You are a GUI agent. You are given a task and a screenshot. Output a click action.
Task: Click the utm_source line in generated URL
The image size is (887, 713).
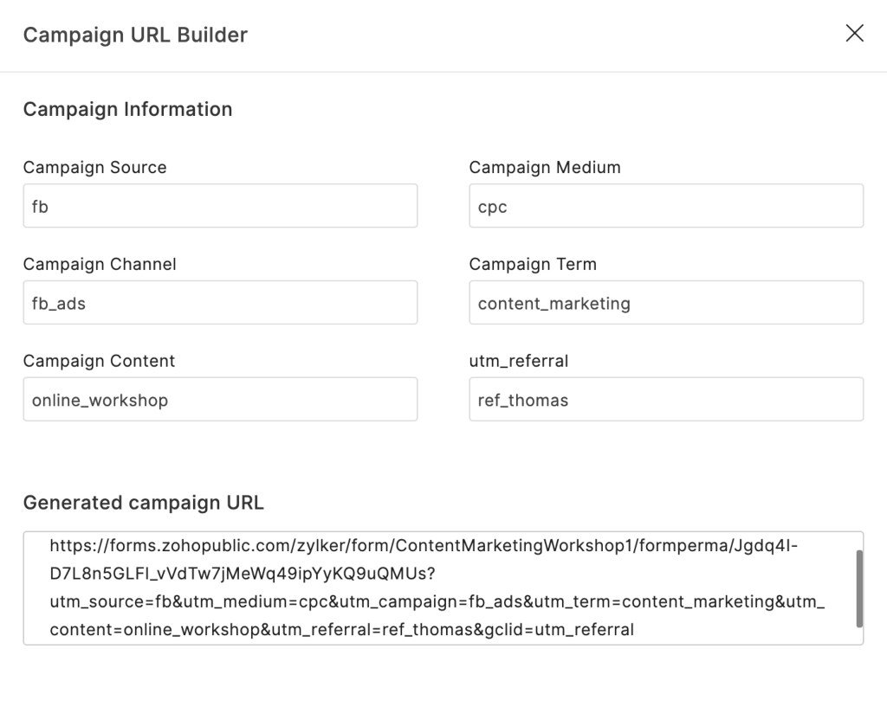437,601
